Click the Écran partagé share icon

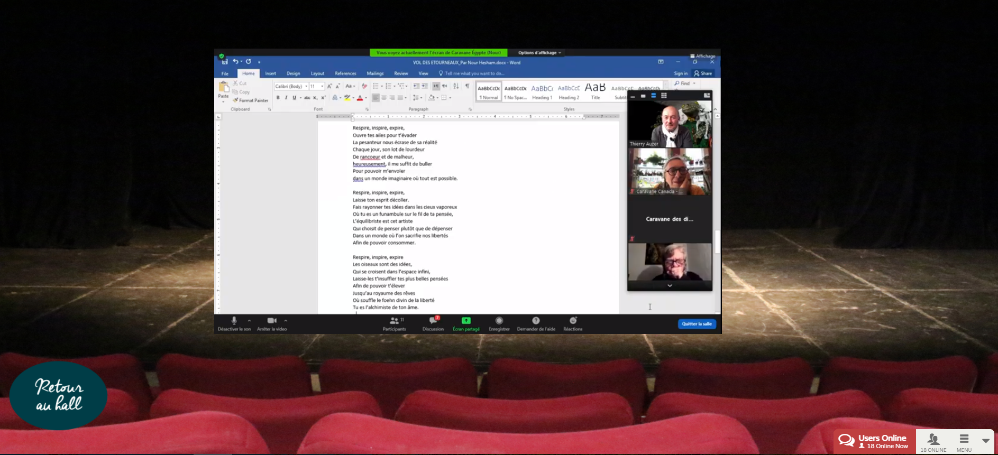466,321
